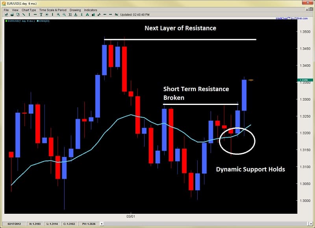315x228 pixels.
Task: Select the text annotation T tool
Action: click(41, 15)
